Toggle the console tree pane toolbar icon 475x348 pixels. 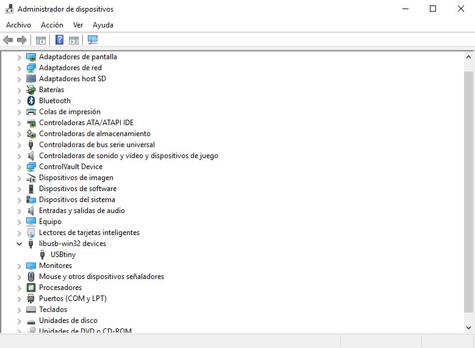click(41, 40)
